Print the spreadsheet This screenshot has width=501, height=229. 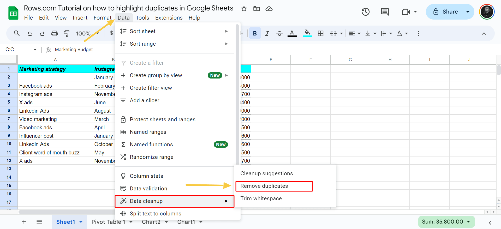tap(54, 33)
